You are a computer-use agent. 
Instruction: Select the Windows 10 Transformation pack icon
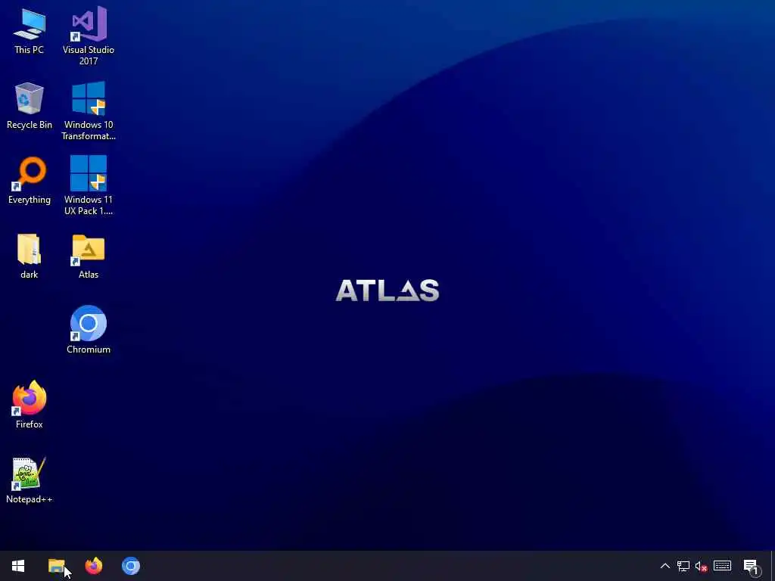click(x=89, y=111)
